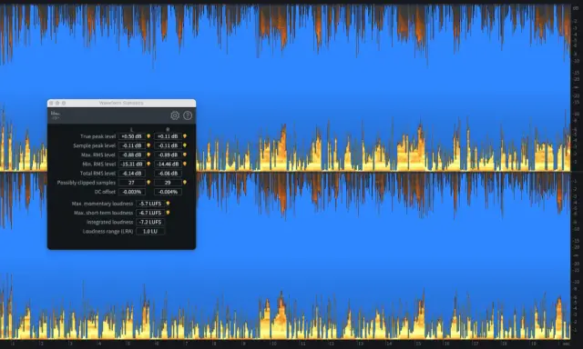Open Waveform Statistics settings gear
This screenshot has height=349, width=583.
[175, 115]
